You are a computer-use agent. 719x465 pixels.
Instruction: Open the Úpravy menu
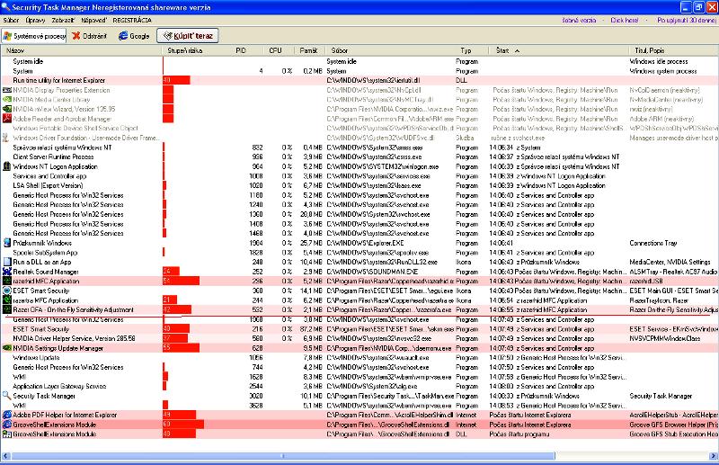click(35, 20)
